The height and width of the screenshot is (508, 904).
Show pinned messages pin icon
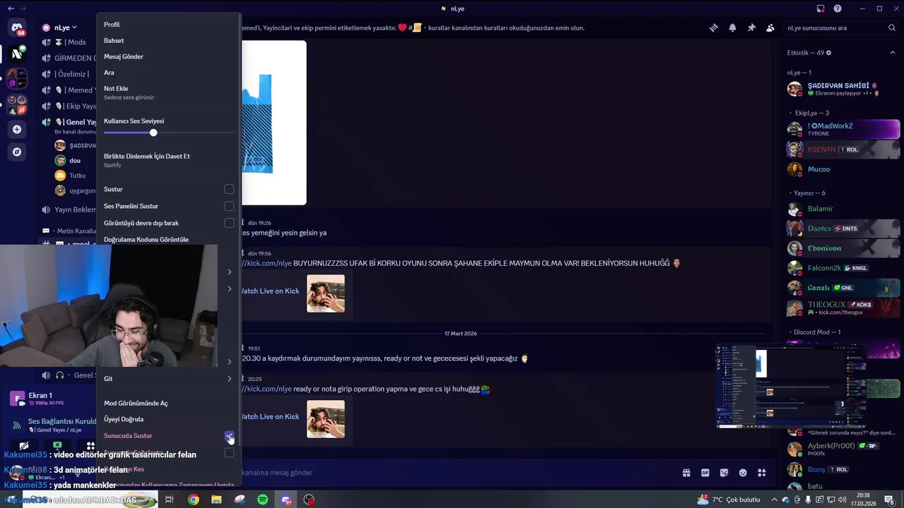coord(751,28)
